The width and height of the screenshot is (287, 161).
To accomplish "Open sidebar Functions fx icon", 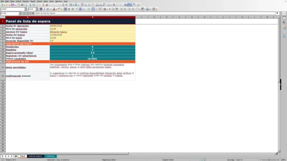I will pos(284,37).
